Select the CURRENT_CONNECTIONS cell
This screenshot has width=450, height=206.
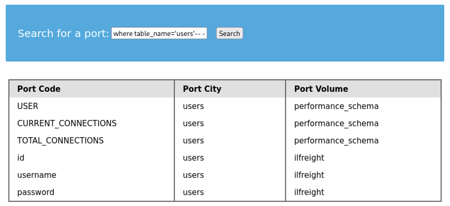(x=67, y=123)
